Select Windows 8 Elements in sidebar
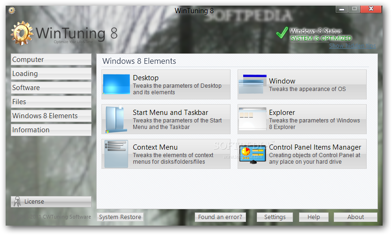This screenshot has height=235, width=392. 51,116
